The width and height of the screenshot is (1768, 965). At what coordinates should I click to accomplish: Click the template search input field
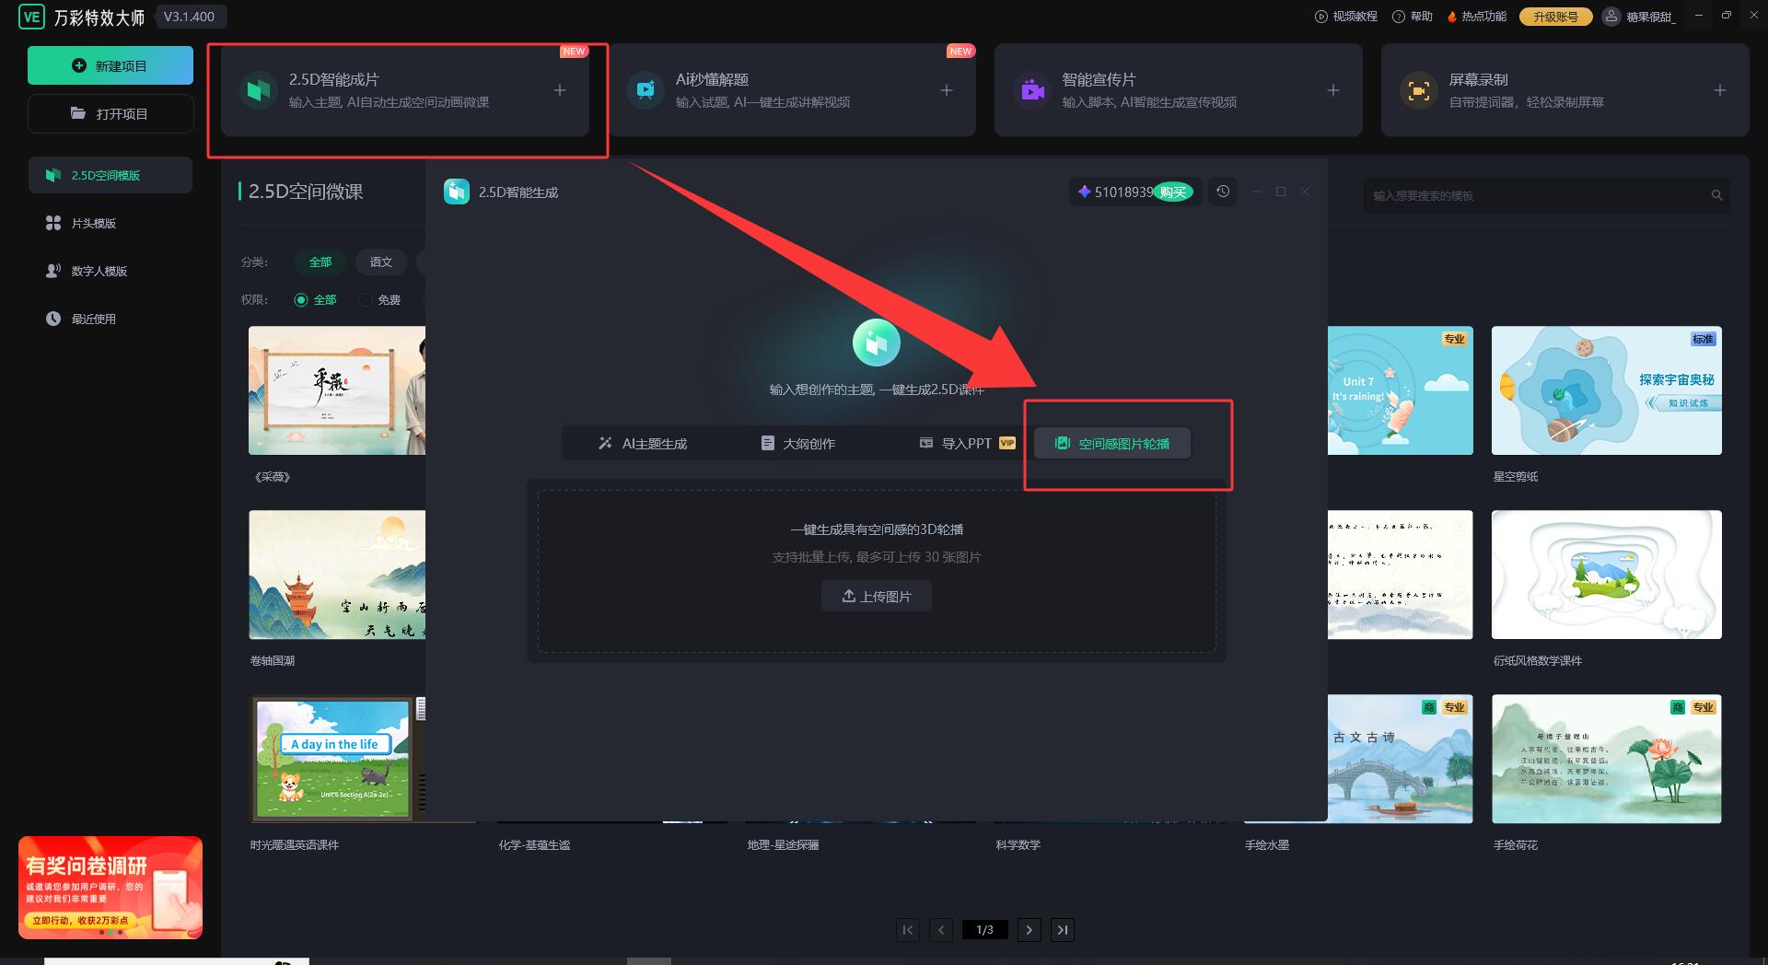[x=1536, y=196]
